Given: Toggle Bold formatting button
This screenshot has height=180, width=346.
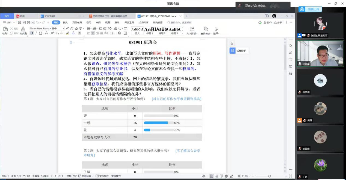Looking at the screenshot, I should point(32,33).
